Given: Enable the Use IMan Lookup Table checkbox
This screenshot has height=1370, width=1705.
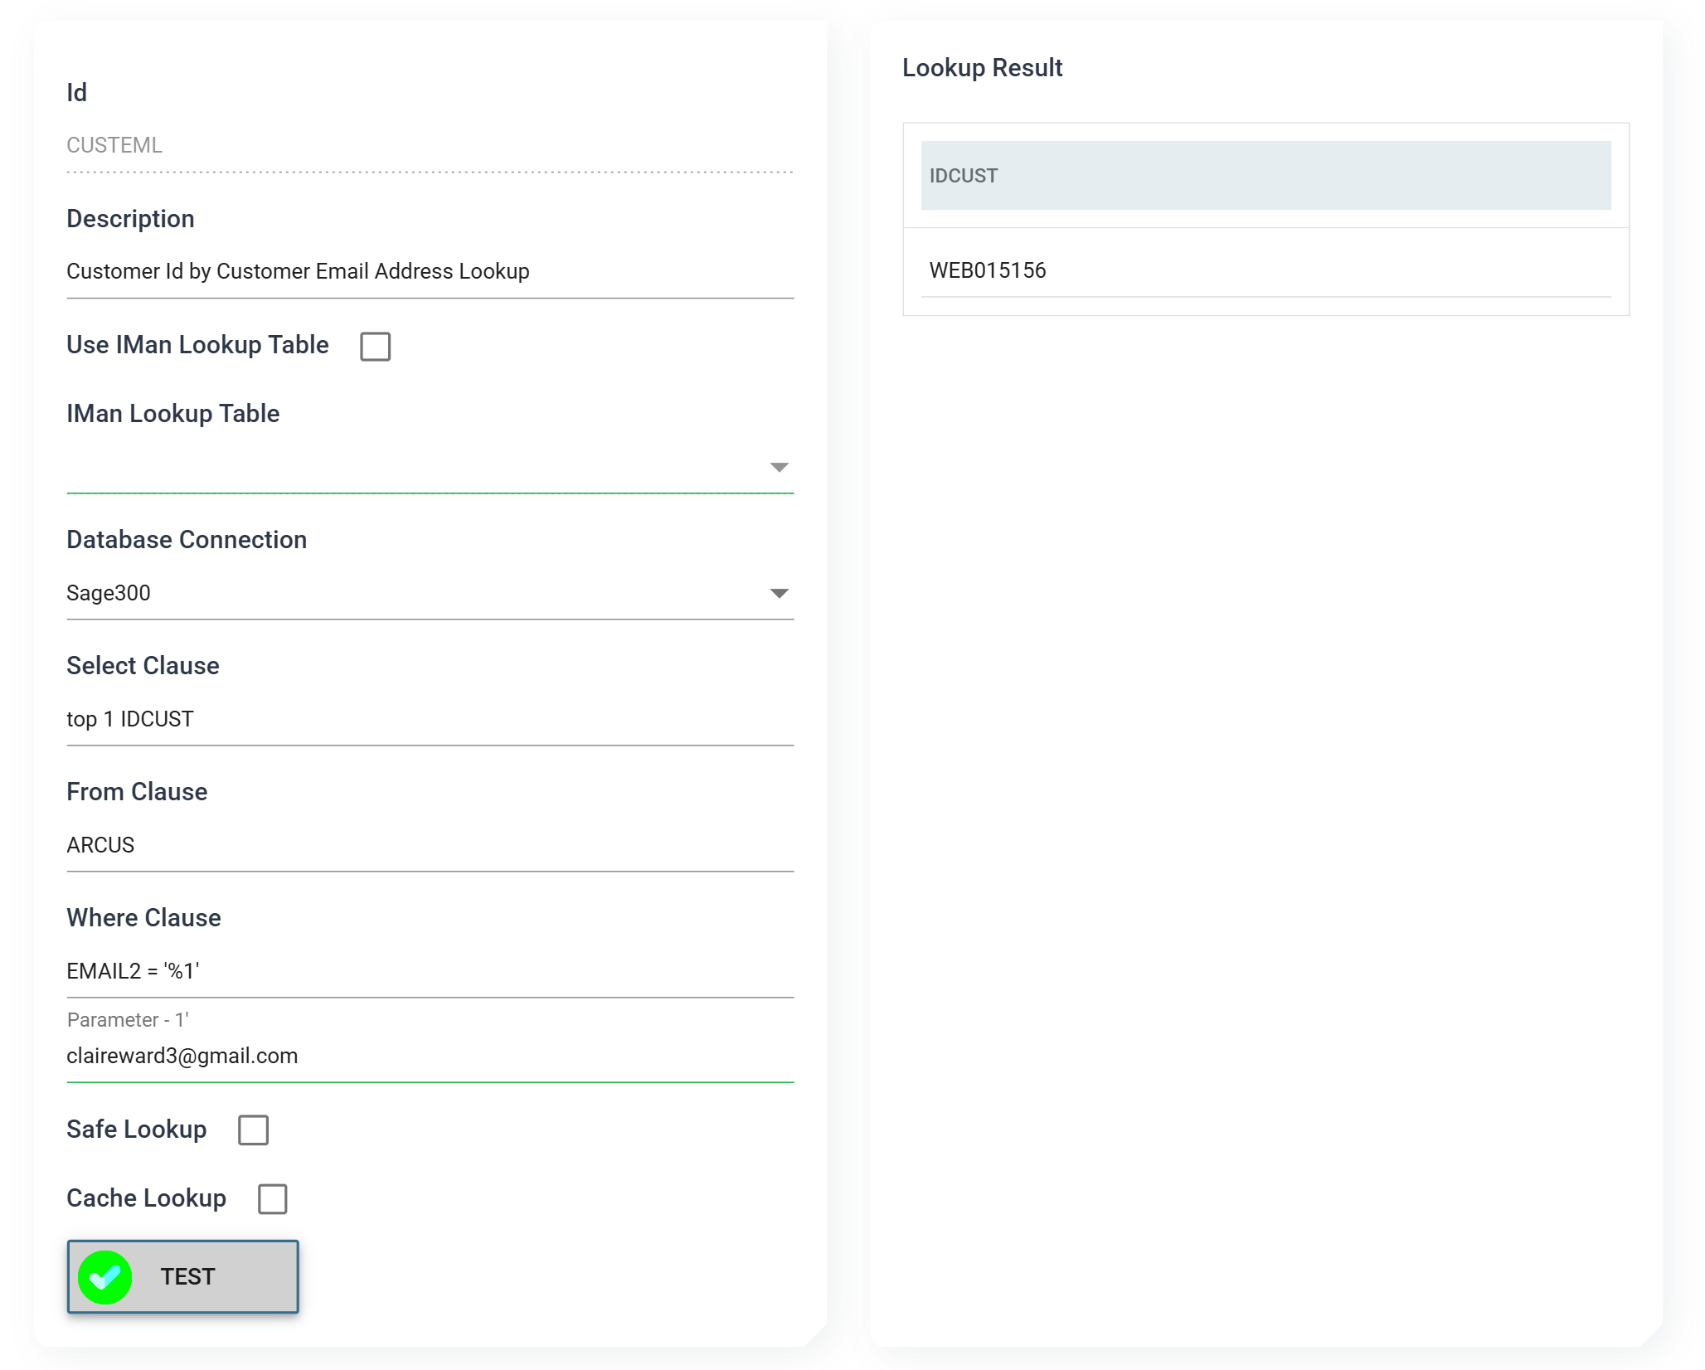Looking at the screenshot, I should 375,347.
